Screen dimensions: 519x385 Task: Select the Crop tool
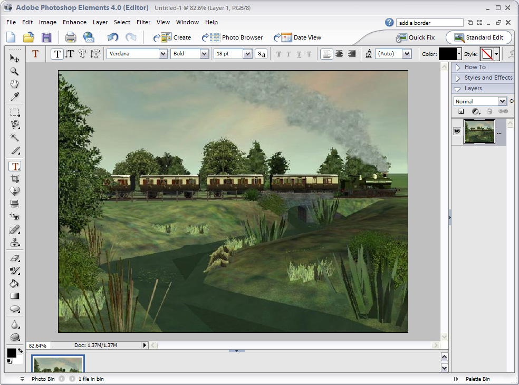click(x=15, y=179)
